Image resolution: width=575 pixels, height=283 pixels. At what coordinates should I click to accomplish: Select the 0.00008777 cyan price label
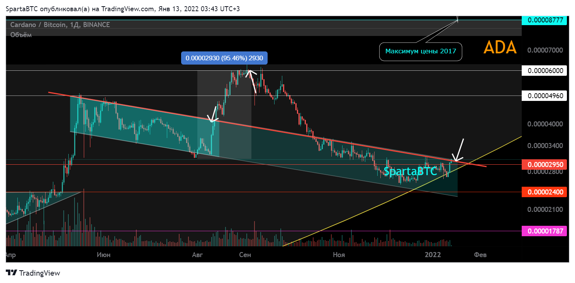(544, 20)
